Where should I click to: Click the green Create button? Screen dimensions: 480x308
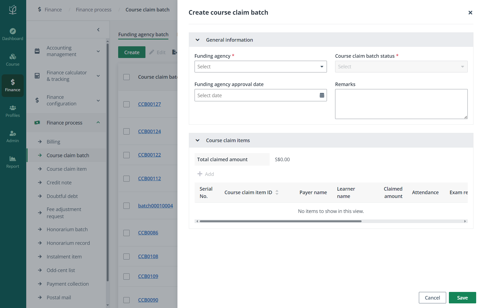(x=132, y=52)
